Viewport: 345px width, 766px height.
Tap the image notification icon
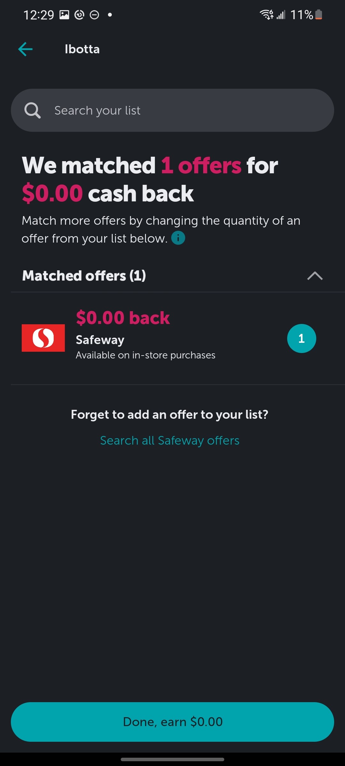pos(64,15)
